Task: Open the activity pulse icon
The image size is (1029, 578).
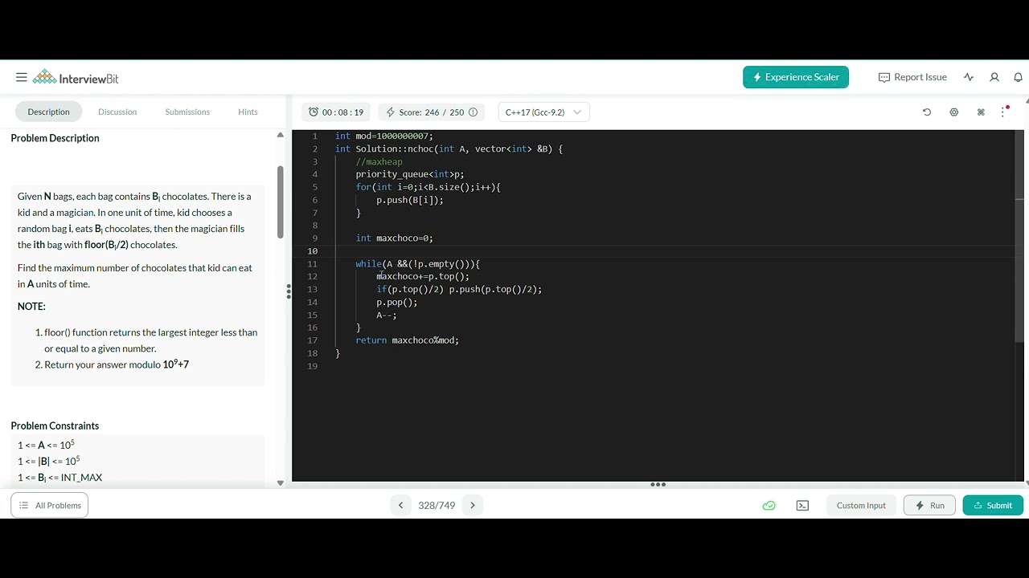Action: click(969, 77)
